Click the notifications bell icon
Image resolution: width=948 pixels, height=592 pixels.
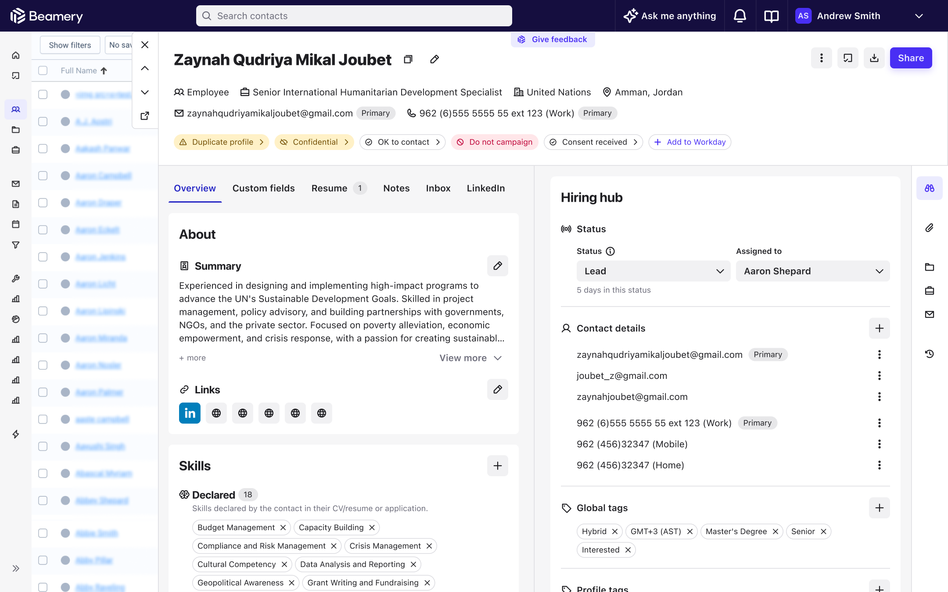coord(739,16)
